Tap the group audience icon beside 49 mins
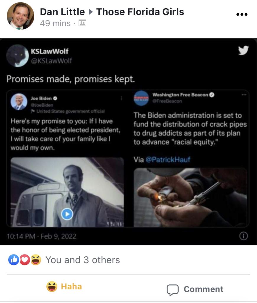This screenshot has width=257, height=303. [x=82, y=23]
